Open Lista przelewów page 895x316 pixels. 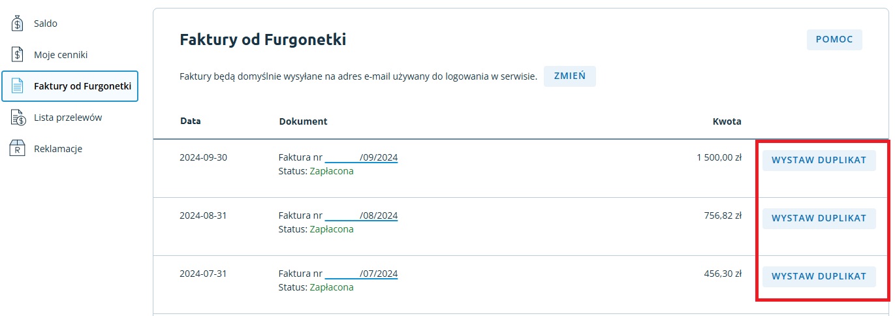[x=68, y=118]
